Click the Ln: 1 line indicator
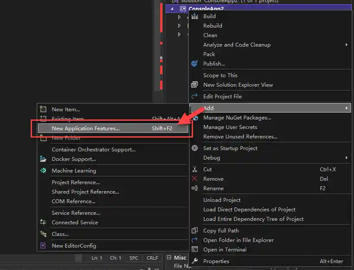The height and width of the screenshot is (270, 354). [97, 257]
